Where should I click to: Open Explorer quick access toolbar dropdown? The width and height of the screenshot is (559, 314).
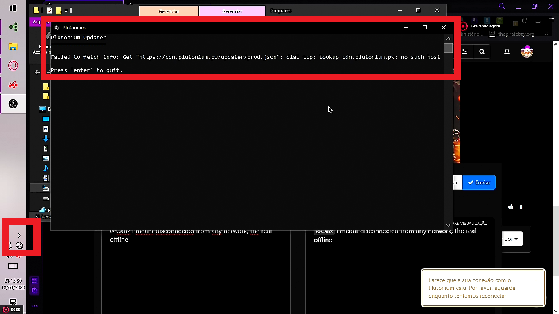coord(66,11)
